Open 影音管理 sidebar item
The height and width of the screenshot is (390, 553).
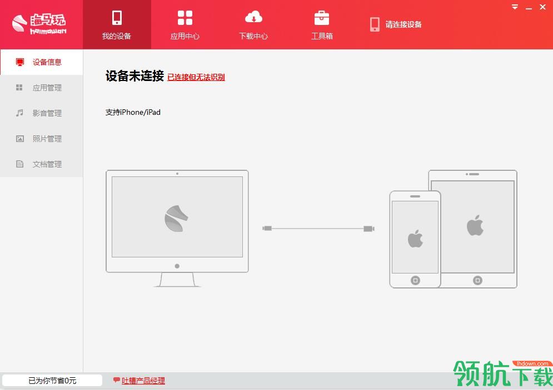(x=42, y=113)
